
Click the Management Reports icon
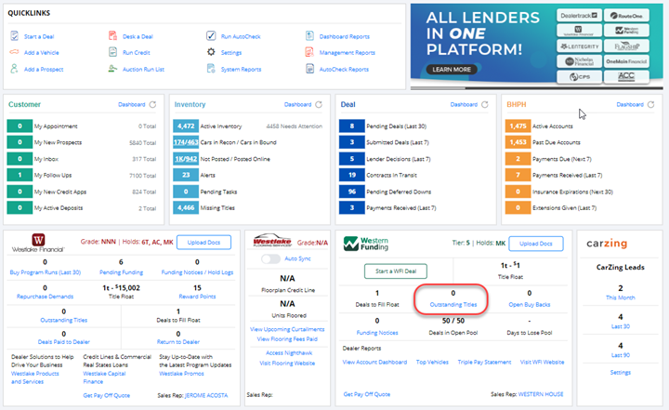[x=309, y=52]
